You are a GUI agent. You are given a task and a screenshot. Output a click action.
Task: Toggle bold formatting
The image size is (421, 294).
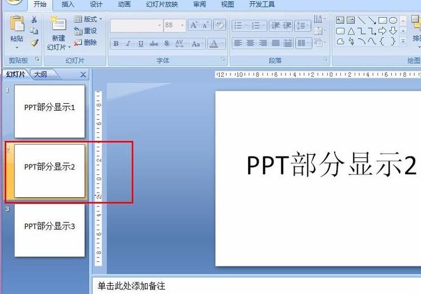(x=116, y=44)
